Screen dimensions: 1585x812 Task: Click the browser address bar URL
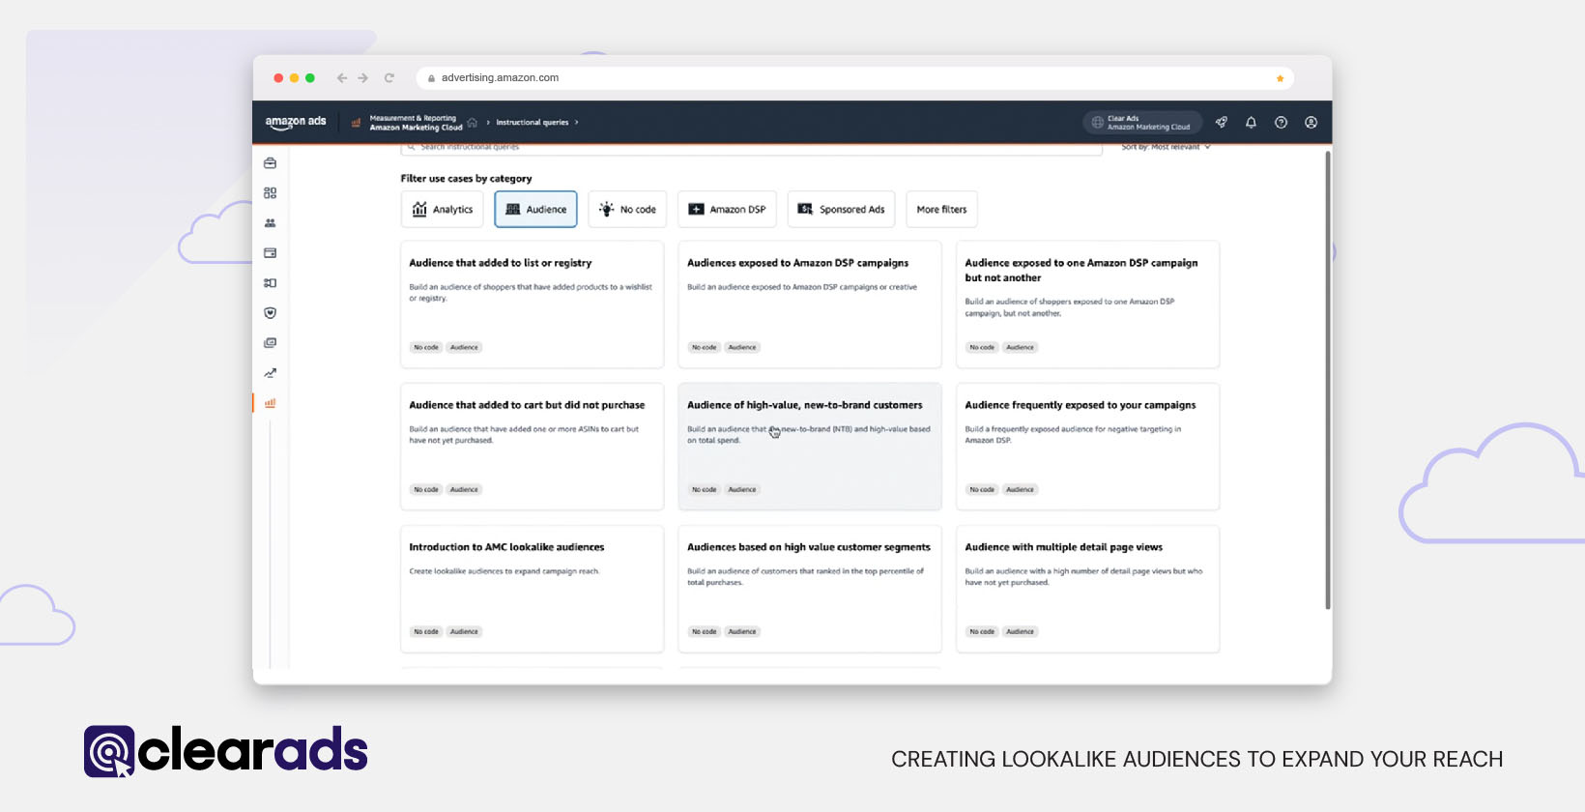click(x=500, y=78)
